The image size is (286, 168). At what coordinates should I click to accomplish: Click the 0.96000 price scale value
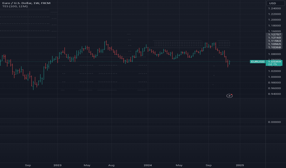pos(274,88)
